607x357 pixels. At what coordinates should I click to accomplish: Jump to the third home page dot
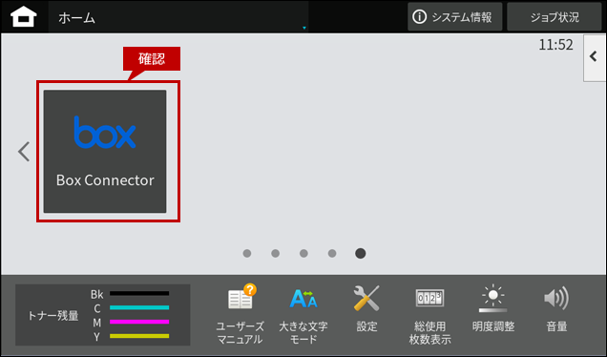pyautogui.click(x=303, y=253)
